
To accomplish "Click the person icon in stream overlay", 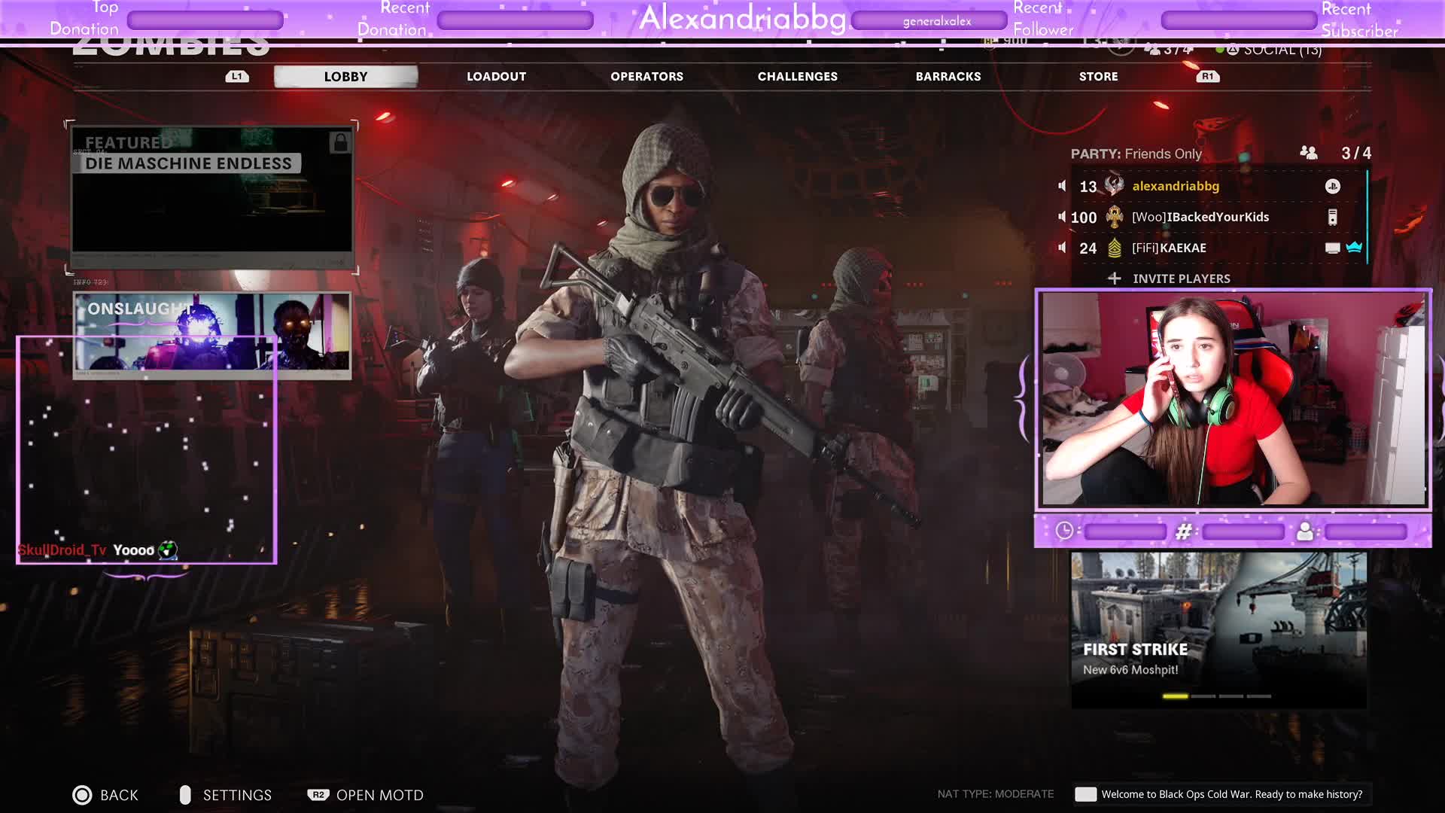I will pyautogui.click(x=1305, y=531).
